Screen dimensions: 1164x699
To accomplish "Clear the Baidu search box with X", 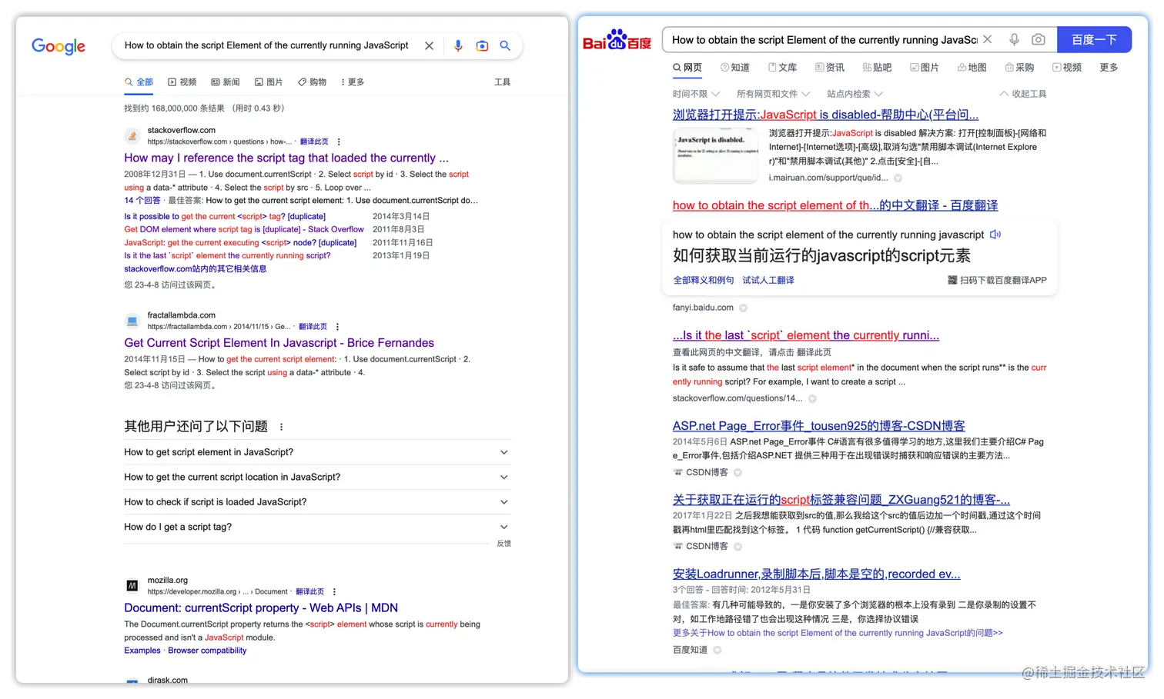I will pyautogui.click(x=988, y=39).
